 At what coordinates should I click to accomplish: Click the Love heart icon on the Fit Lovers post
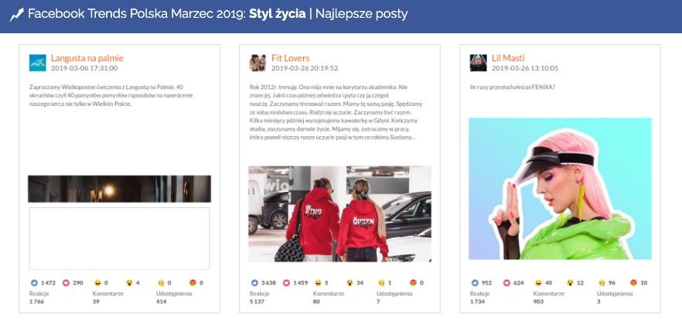[x=288, y=283]
